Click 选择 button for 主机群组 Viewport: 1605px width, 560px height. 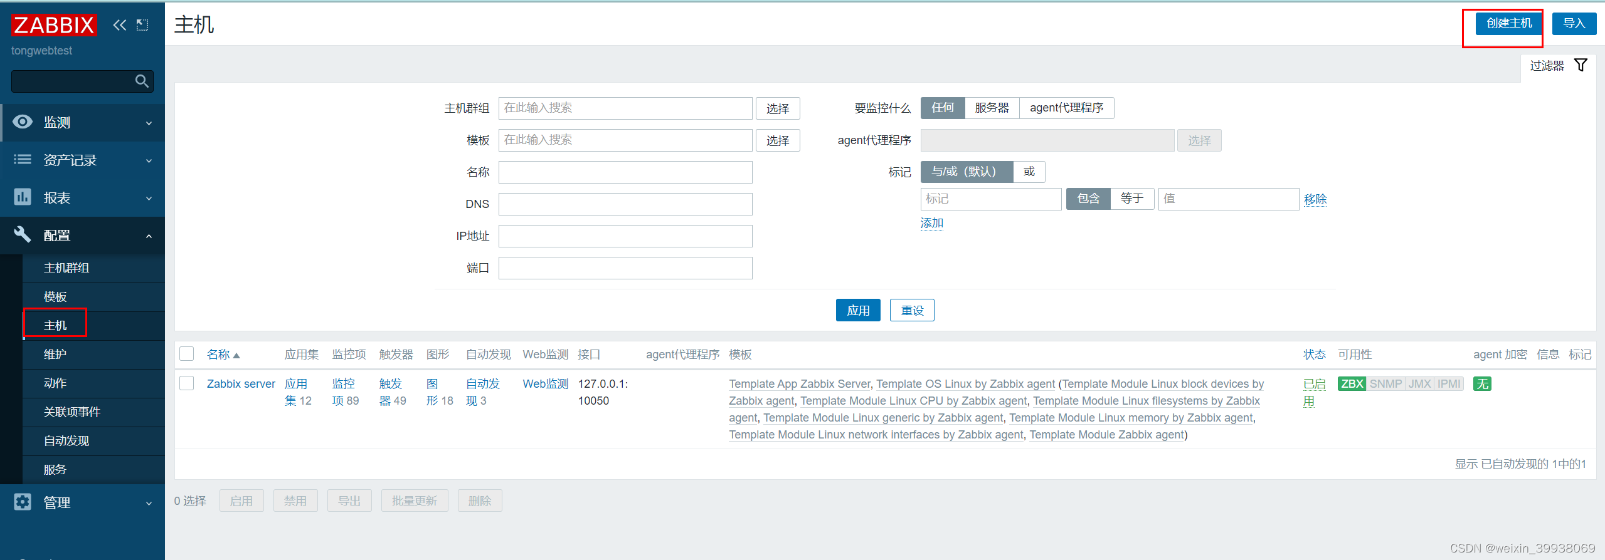coord(778,108)
